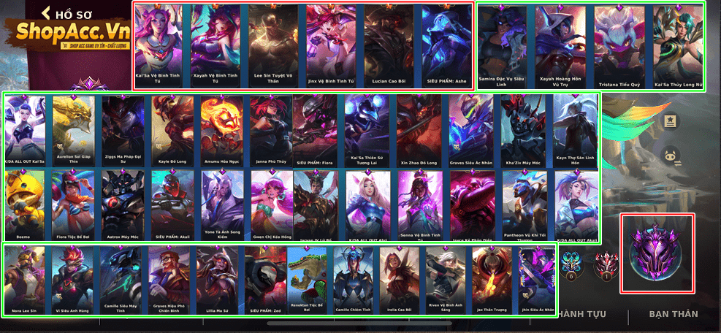Open the Thành Tựu tab
The image size is (721, 333).
(582, 314)
